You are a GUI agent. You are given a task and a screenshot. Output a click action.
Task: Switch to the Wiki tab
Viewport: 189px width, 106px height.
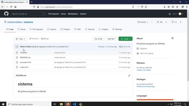77,29
